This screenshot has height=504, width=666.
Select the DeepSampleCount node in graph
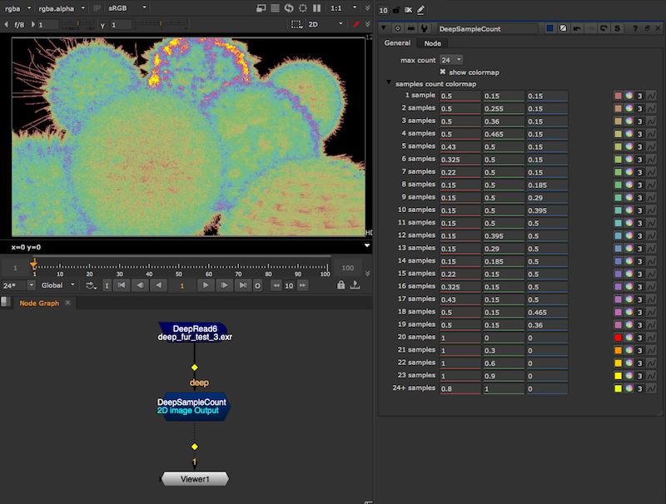192,407
